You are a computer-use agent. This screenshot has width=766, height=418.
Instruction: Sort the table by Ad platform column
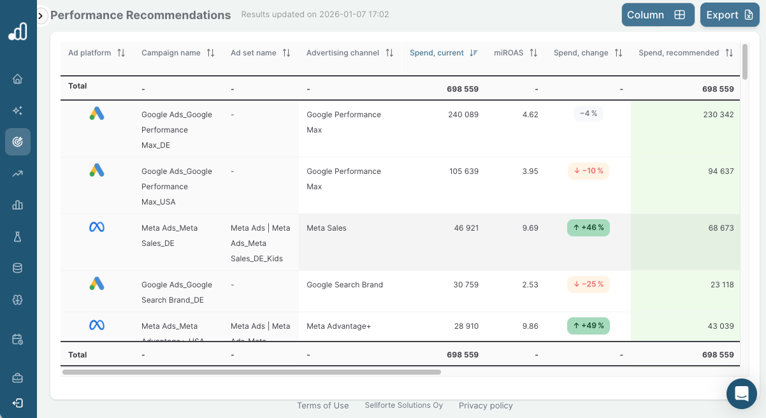click(x=121, y=53)
